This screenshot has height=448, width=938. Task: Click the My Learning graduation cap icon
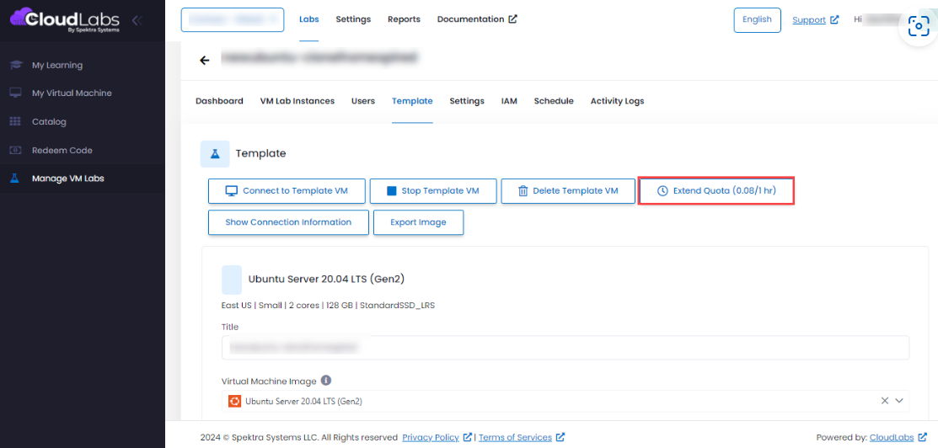pos(16,65)
